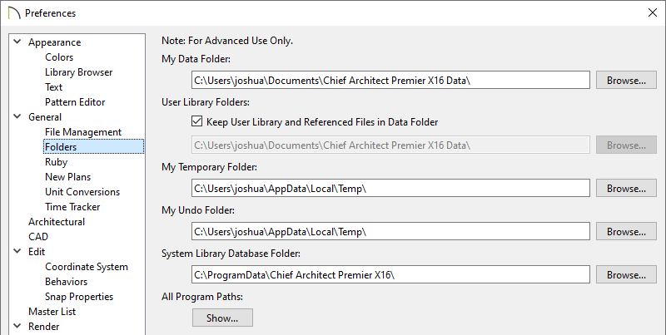
Task: Show all program paths
Action: [x=222, y=318]
